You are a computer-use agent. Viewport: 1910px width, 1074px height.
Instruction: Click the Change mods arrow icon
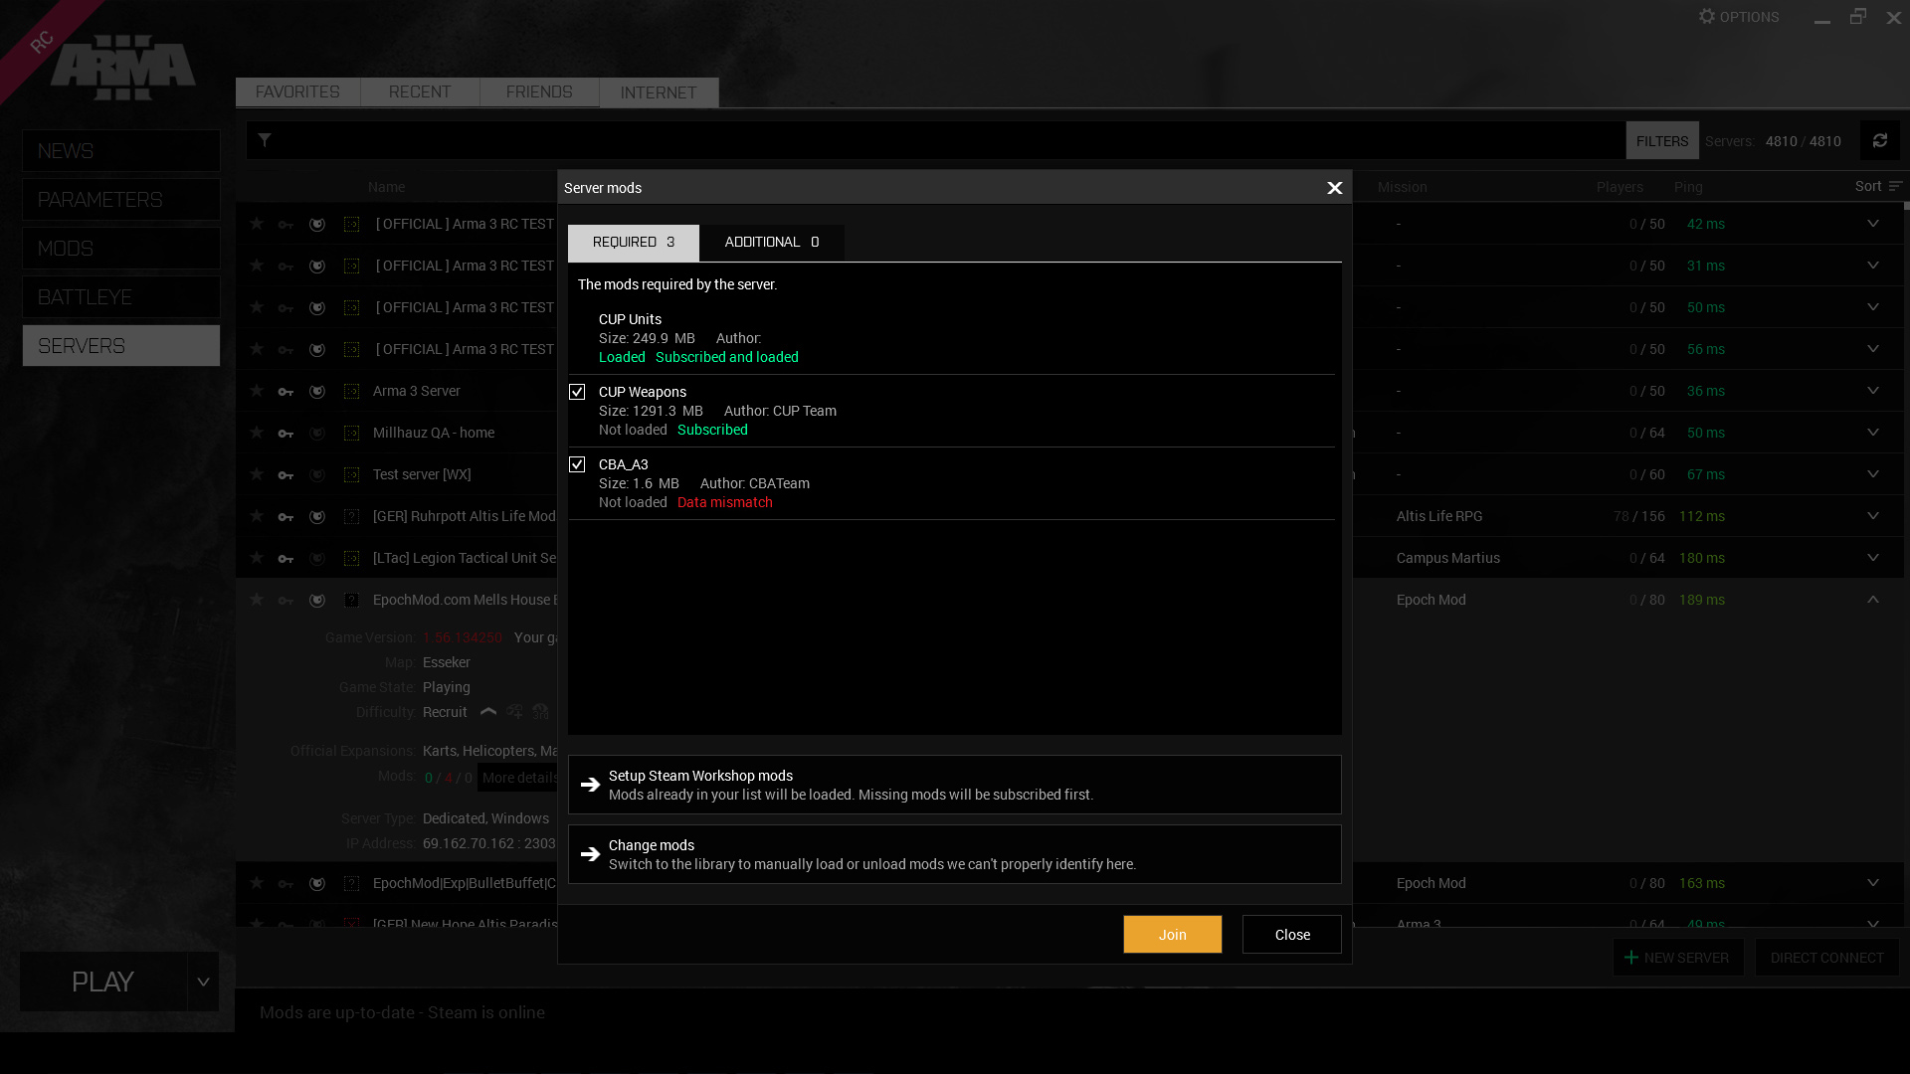click(590, 854)
